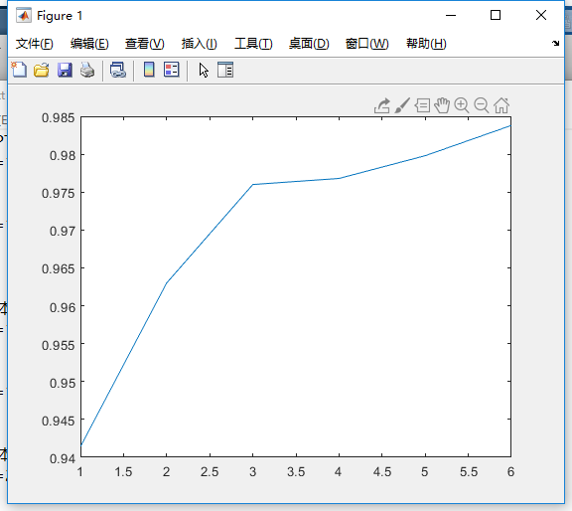Restore view with home icon
Viewport: 572px width, 511px height.
[501, 105]
